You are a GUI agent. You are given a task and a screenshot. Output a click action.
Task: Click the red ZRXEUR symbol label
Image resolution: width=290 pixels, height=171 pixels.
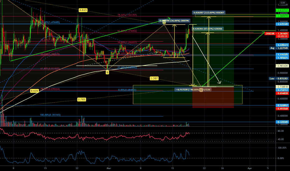(270, 34)
